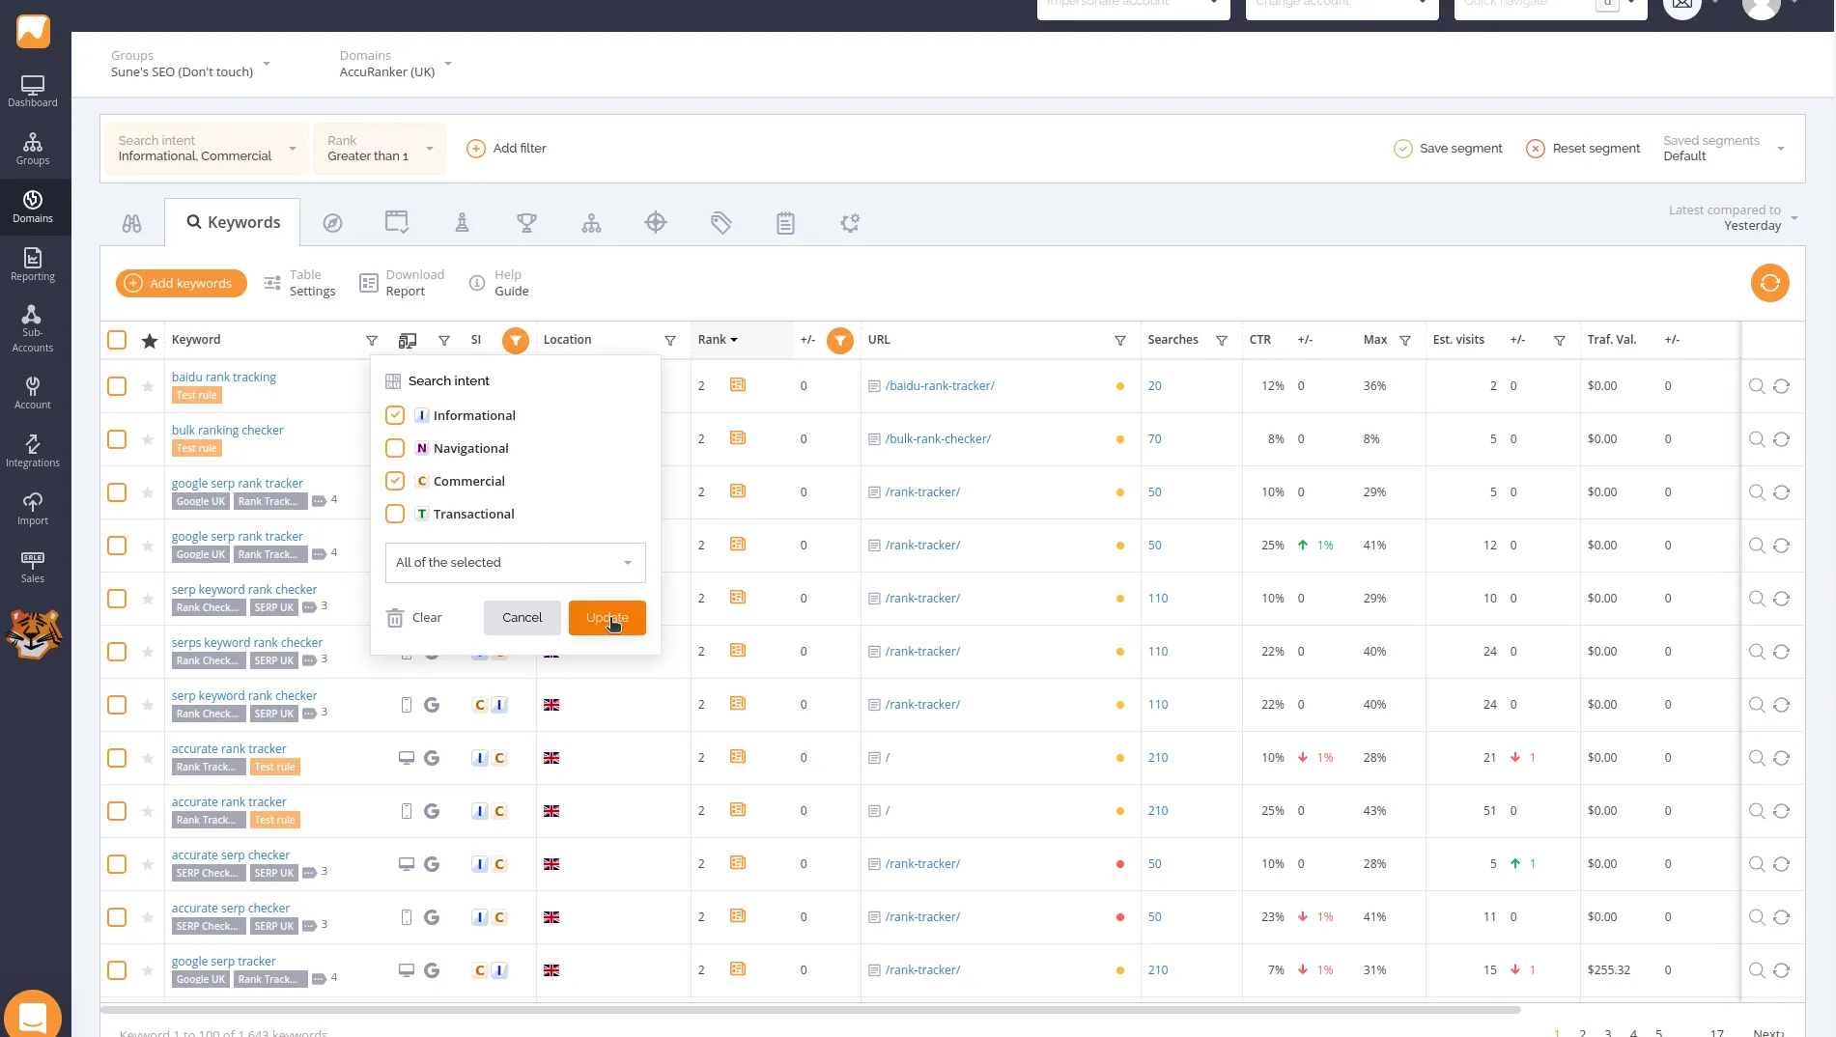Click the refresh button near top right

1769,283
